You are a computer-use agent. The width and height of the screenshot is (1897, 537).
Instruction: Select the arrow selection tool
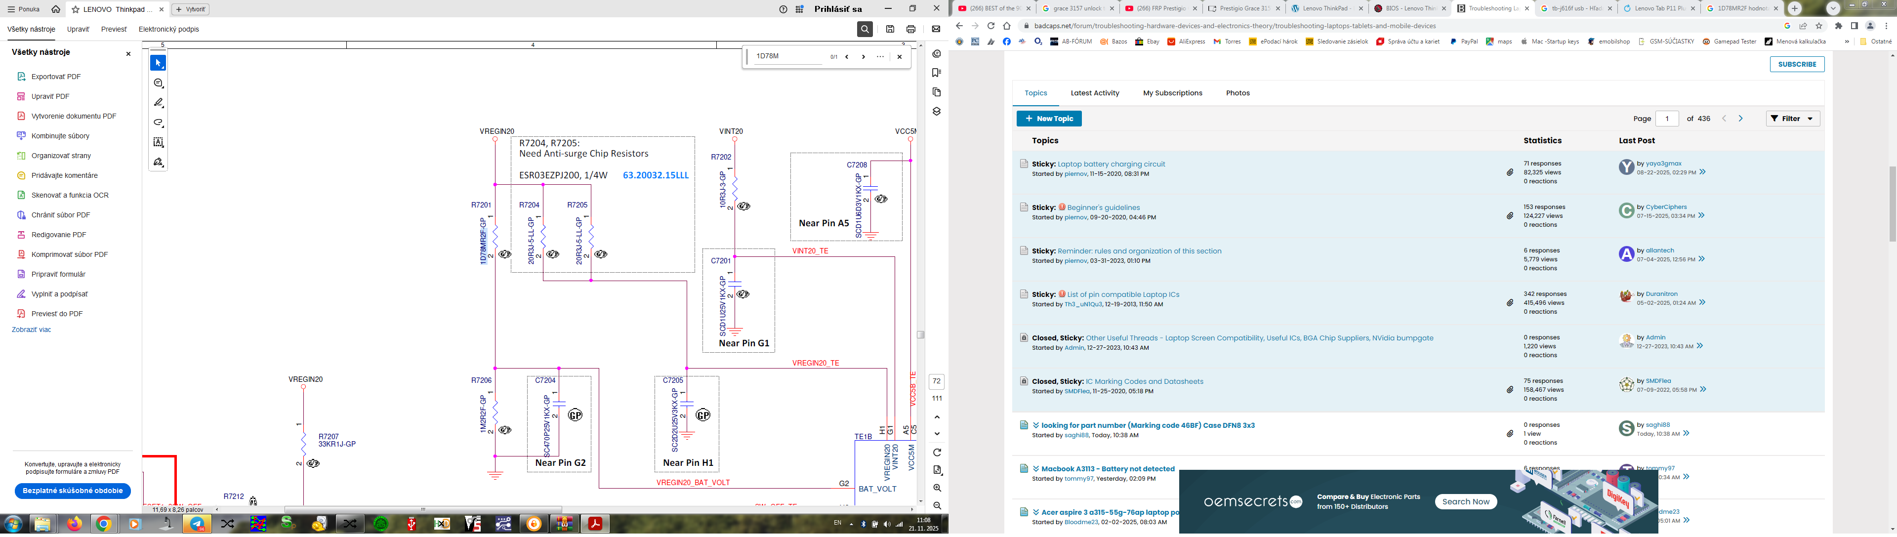coord(158,63)
